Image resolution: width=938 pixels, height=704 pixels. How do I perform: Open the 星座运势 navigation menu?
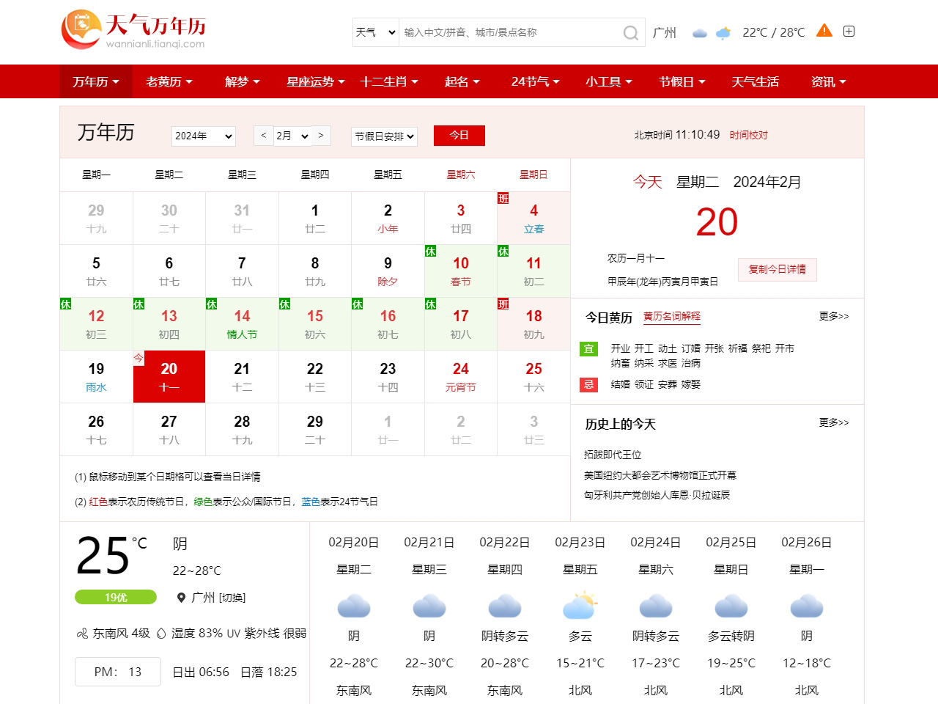315,81
